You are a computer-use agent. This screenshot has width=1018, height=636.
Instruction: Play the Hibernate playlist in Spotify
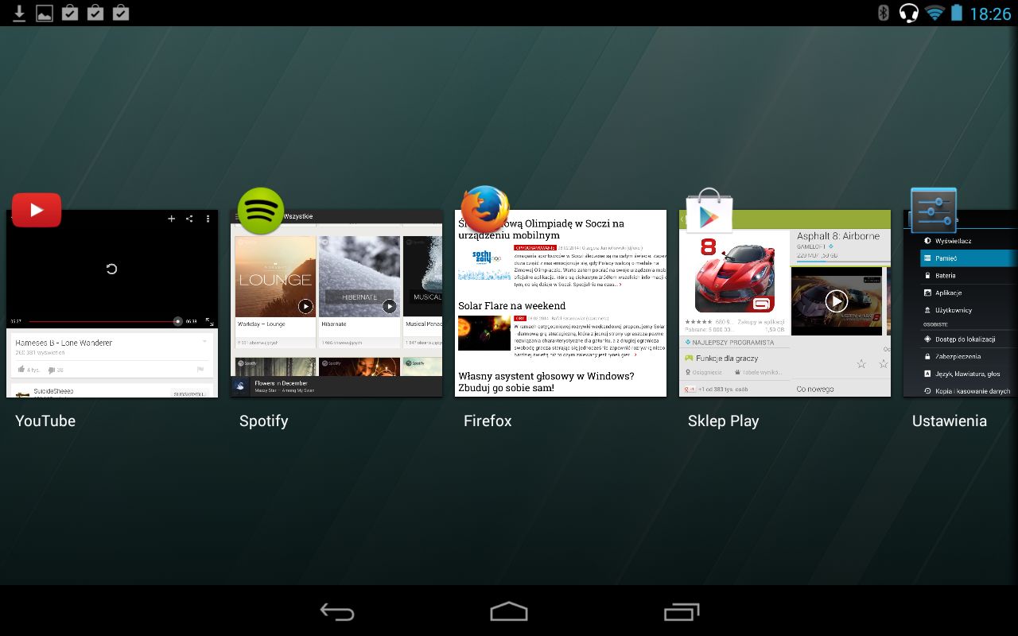coord(389,306)
